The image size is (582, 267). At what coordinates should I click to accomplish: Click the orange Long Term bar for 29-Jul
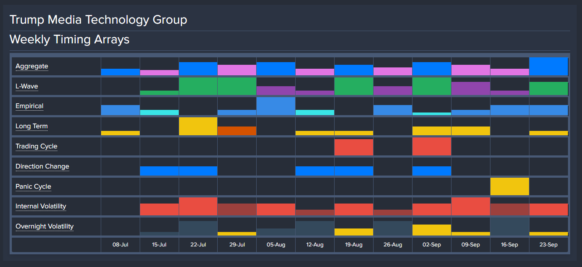tap(237, 131)
